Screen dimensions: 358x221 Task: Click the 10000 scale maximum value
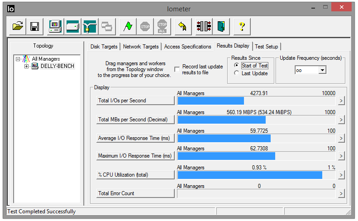[x=329, y=93]
